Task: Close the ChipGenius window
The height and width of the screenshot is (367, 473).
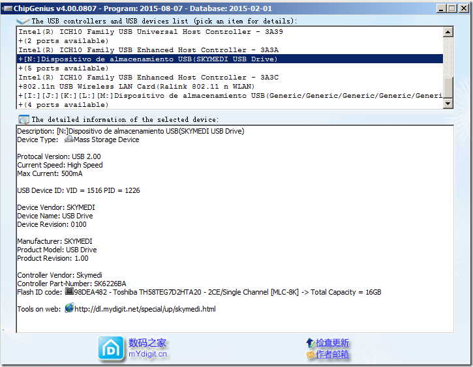Action: click(463, 8)
